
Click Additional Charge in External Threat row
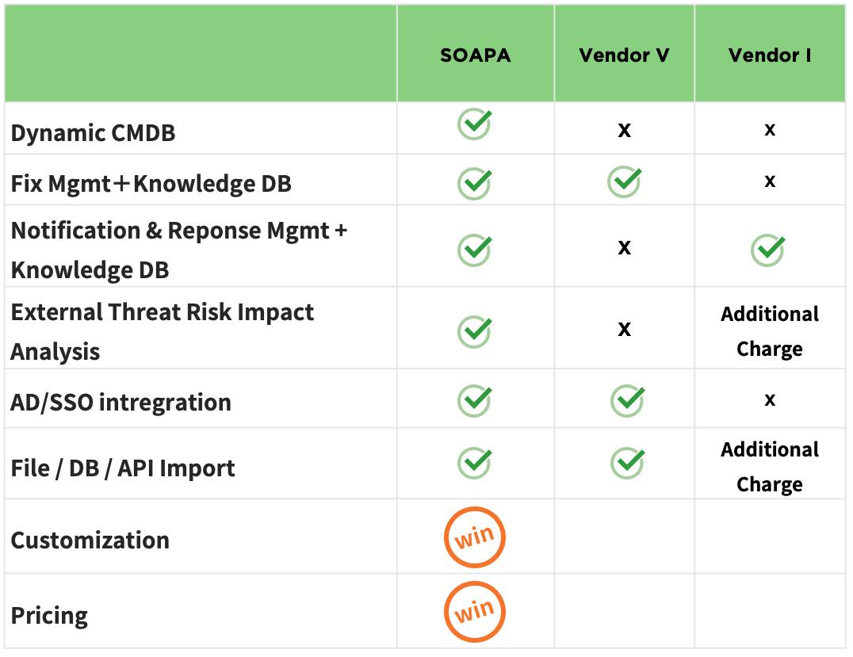tap(770, 331)
